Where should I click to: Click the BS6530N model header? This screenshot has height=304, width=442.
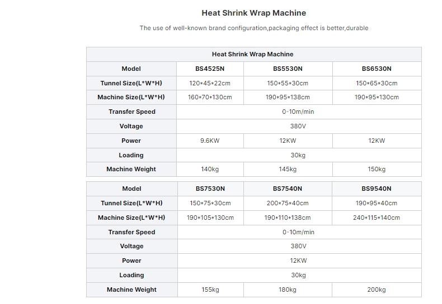(x=377, y=69)
